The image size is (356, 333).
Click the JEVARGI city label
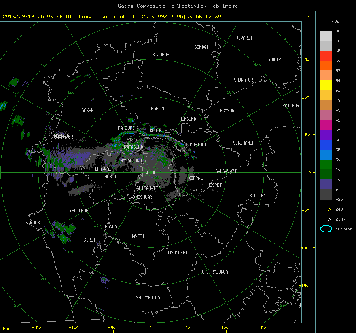point(244,38)
